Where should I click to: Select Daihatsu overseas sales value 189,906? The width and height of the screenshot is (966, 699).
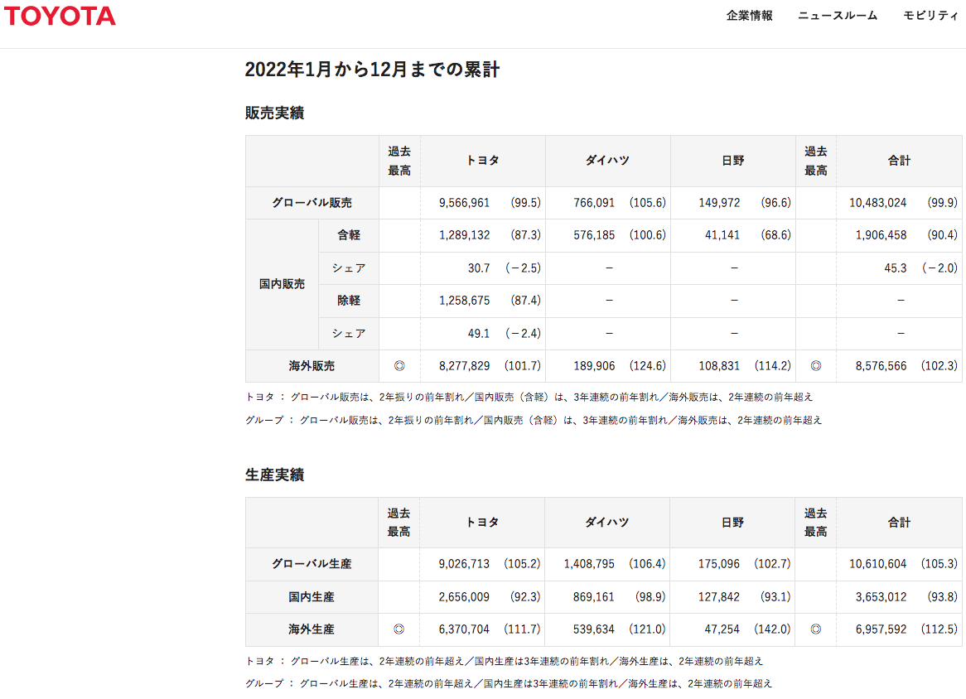point(594,366)
